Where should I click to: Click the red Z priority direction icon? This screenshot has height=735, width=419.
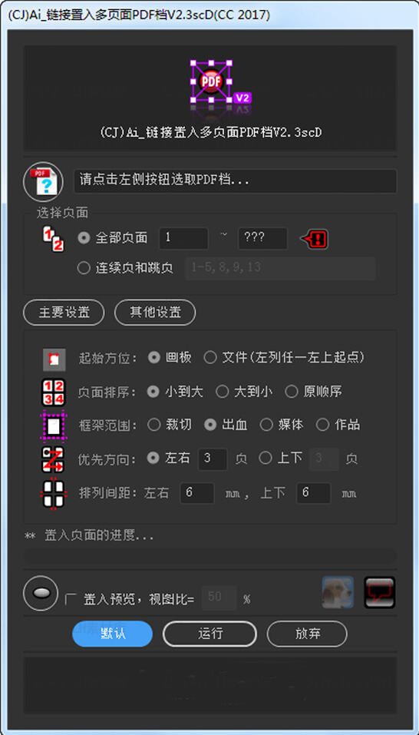click(x=54, y=459)
